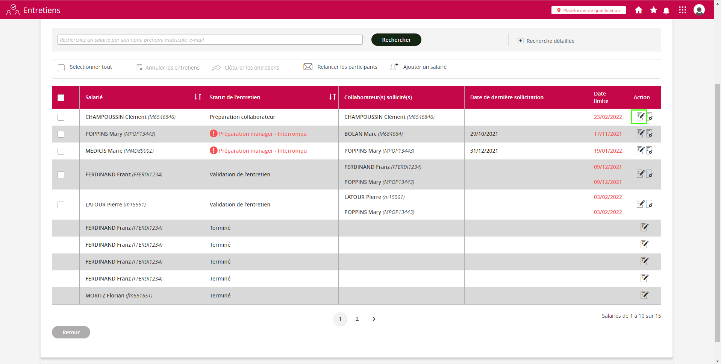Screen dimensions: 721x364
Task: Open the apps grid menu
Action: (682, 10)
